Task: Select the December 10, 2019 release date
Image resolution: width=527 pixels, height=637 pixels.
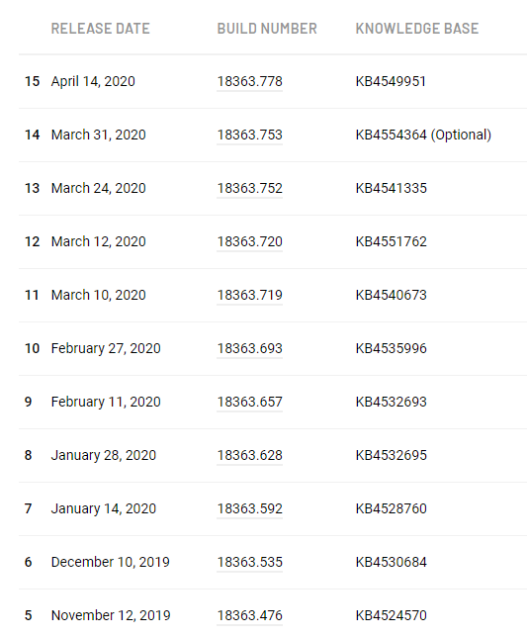Action: tap(111, 562)
